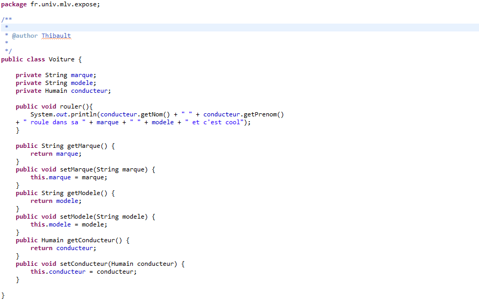Click the rouler method name
Image resolution: width=479 pixels, height=302 pixels.
[x=71, y=106]
